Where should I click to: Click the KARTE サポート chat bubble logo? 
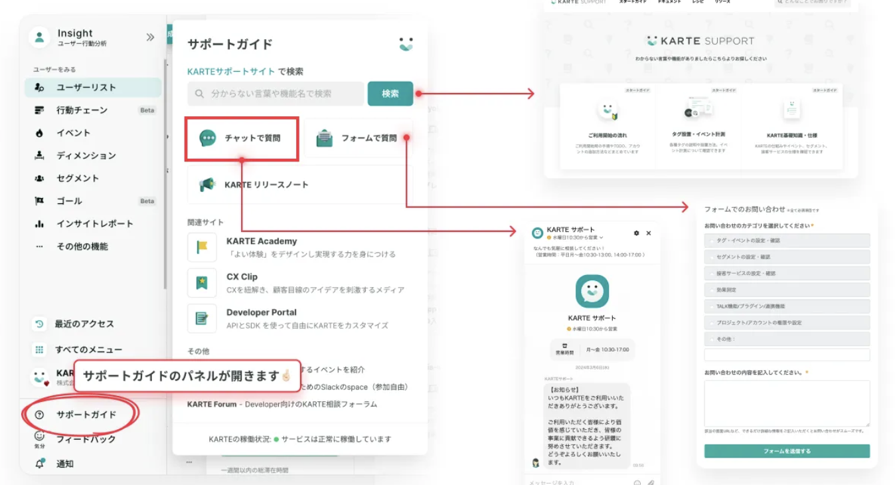(592, 291)
